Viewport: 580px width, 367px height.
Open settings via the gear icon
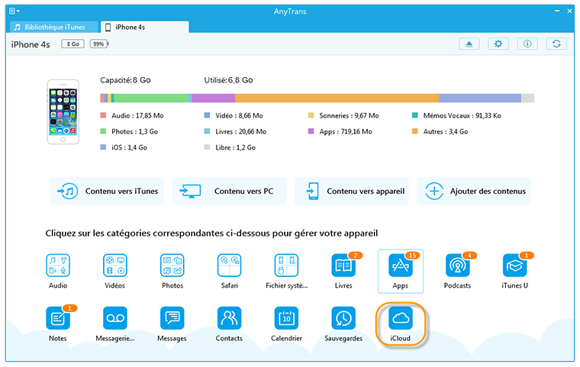tap(498, 44)
